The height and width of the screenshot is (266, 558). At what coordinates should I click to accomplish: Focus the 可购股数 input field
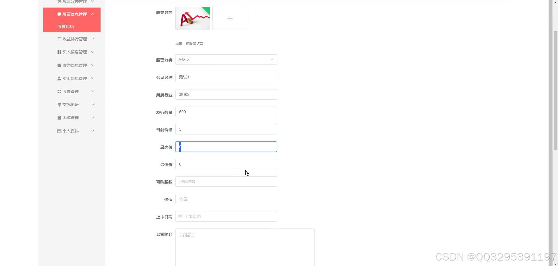pyautogui.click(x=226, y=181)
